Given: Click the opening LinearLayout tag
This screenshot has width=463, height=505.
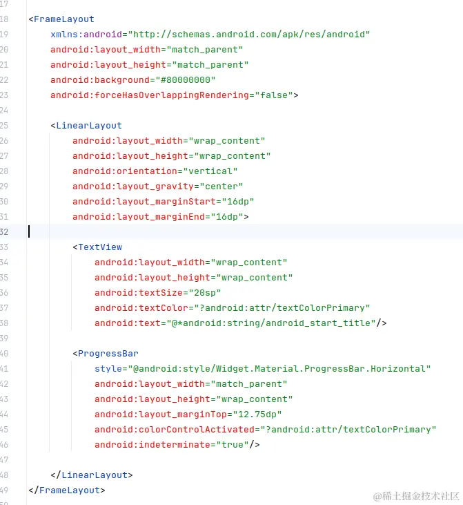Looking at the screenshot, I should point(86,126).
